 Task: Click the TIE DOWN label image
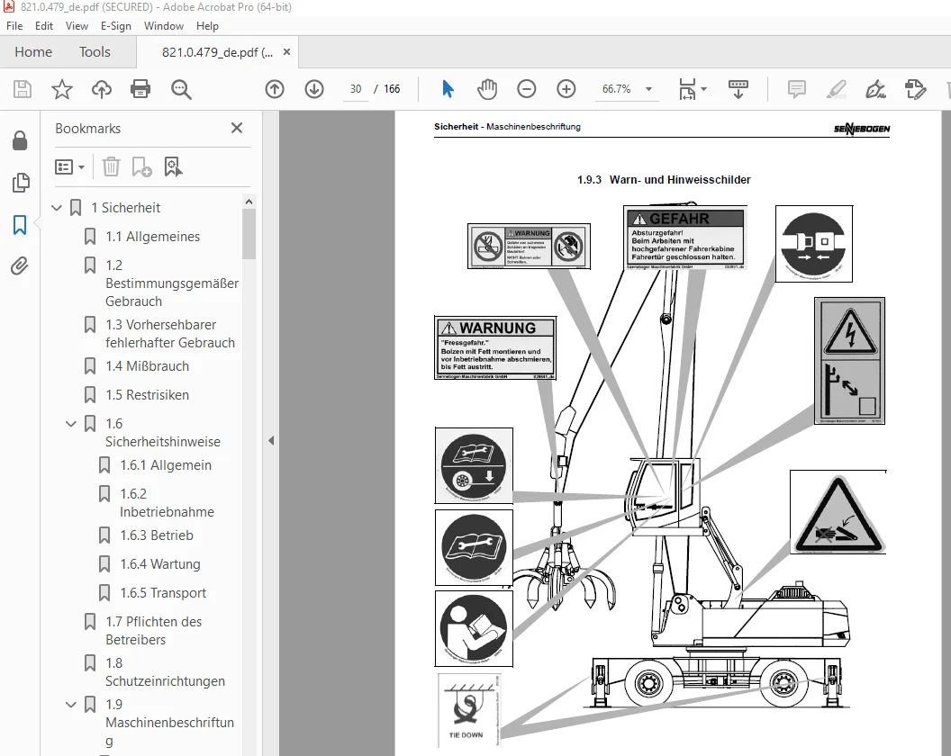point(468,710)
